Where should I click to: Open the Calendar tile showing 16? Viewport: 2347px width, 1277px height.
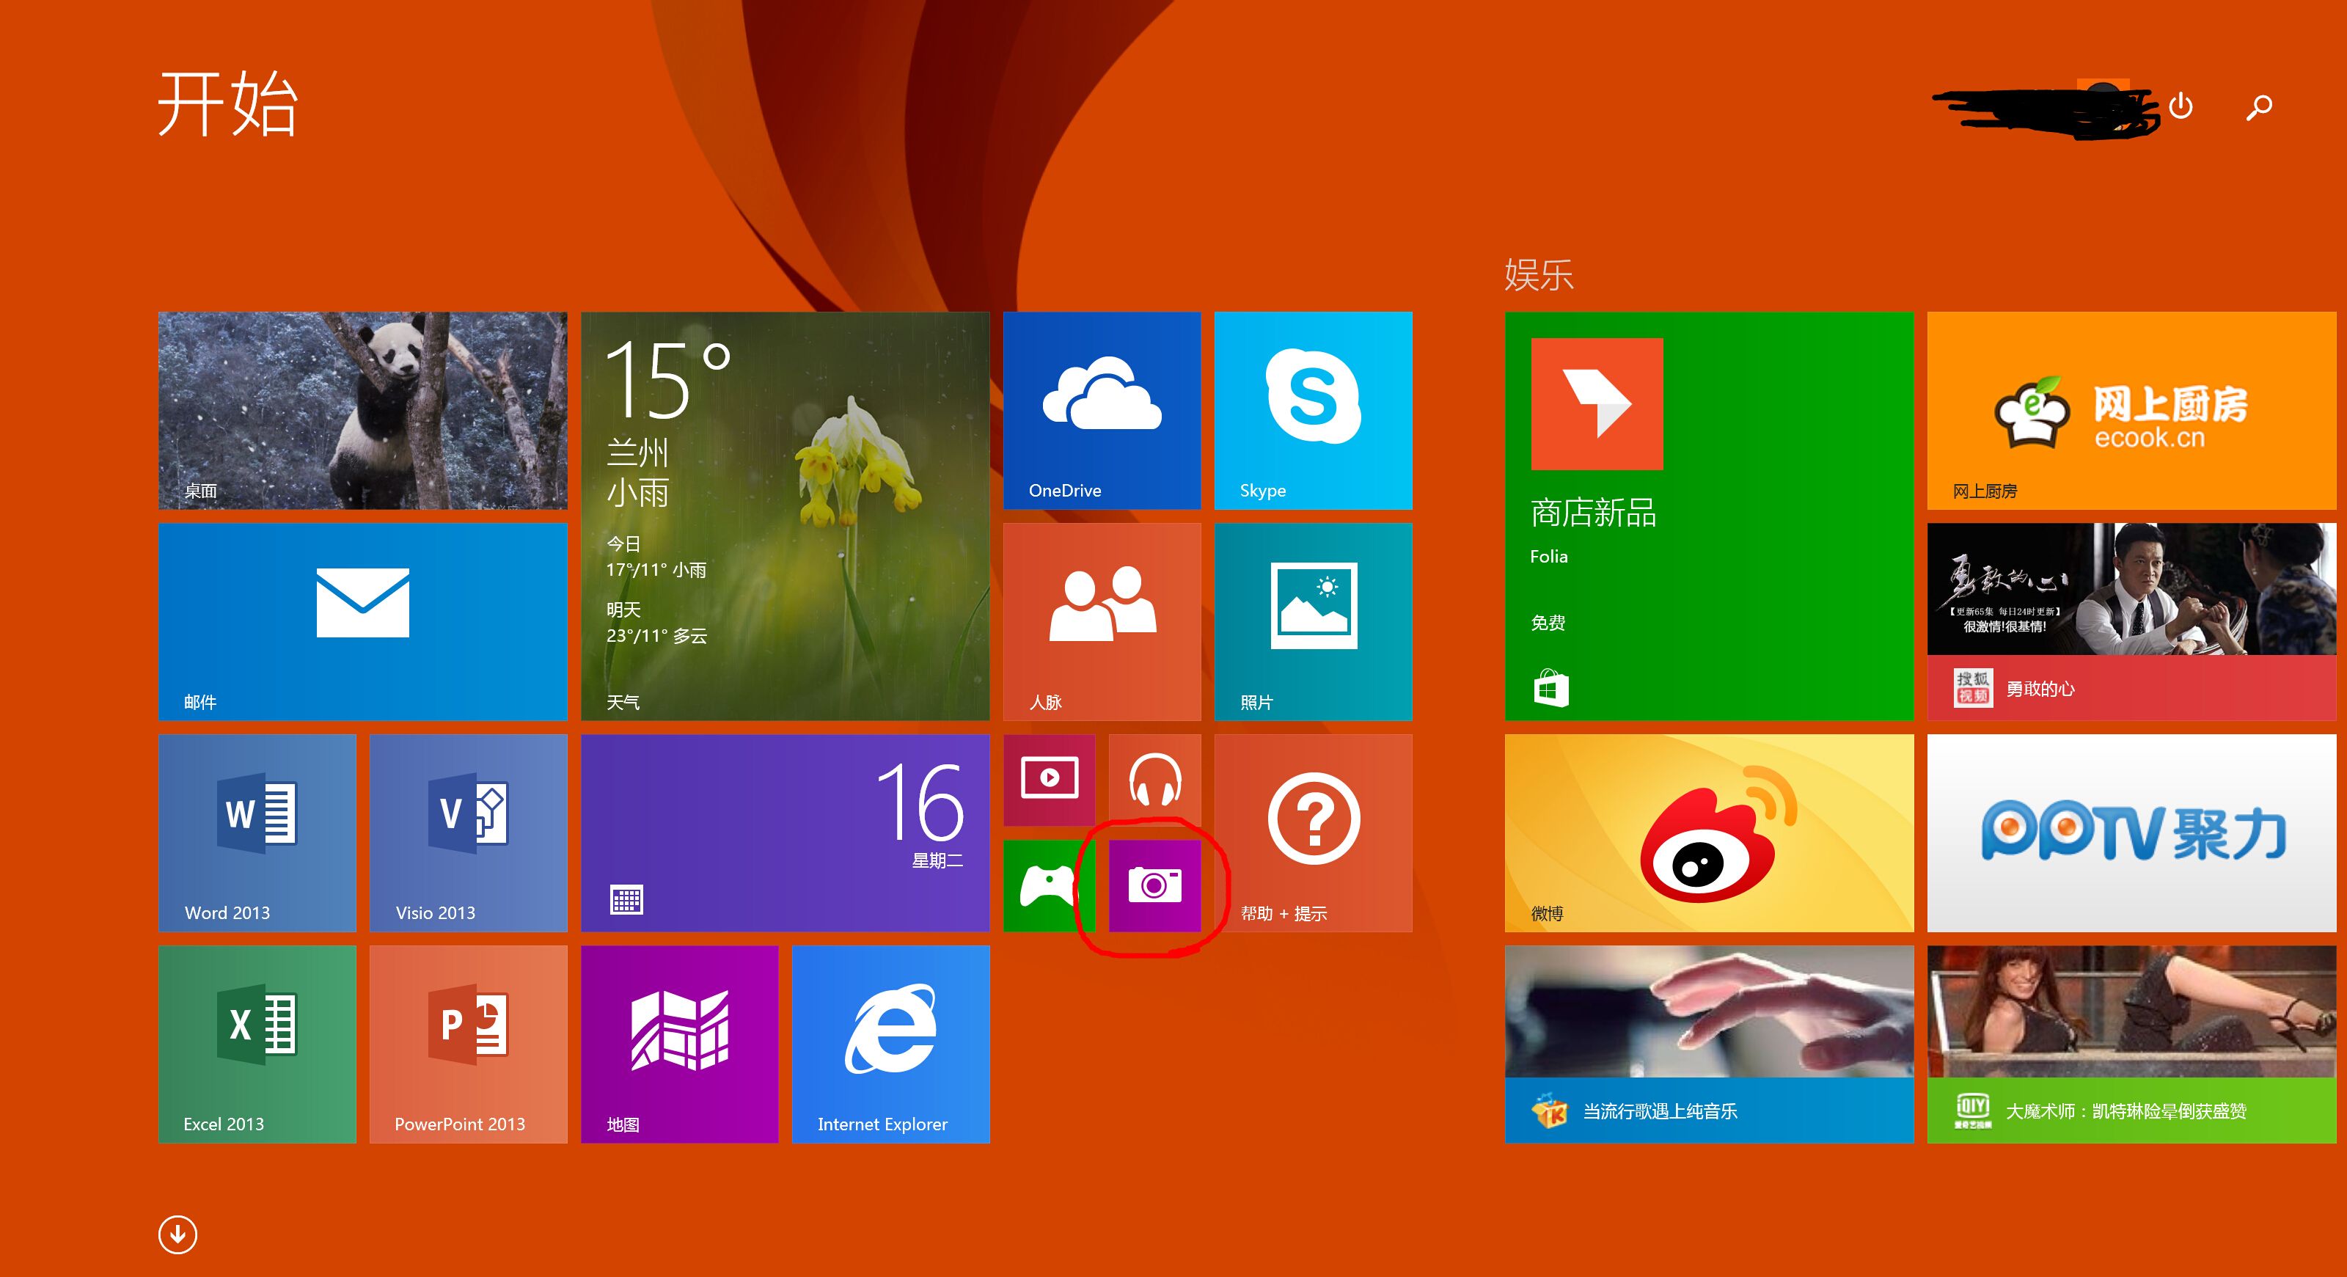coord(786,833)
